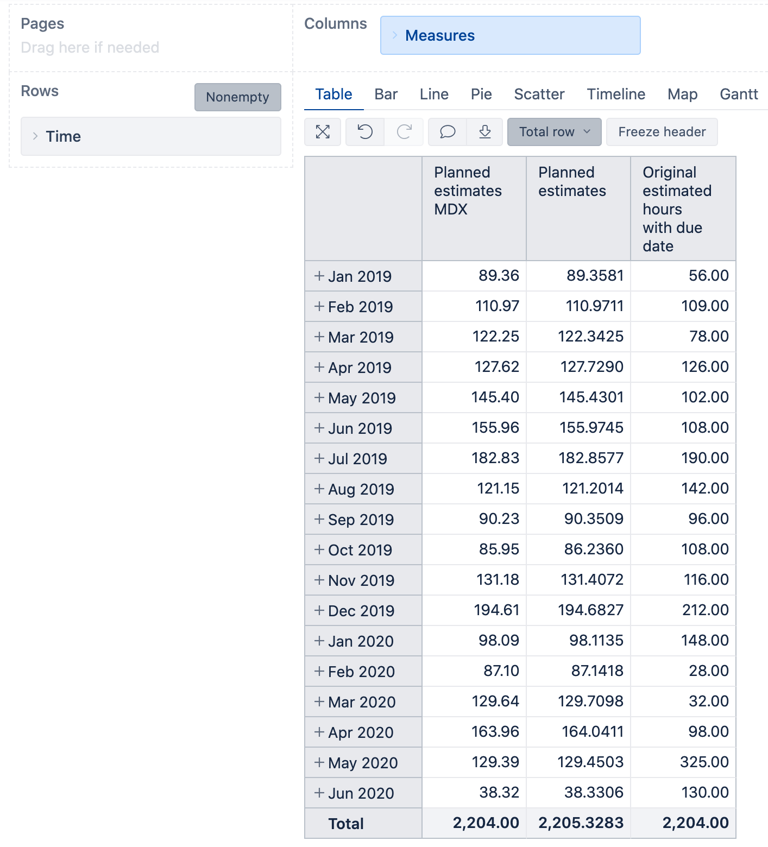Expand the Mar 2020 row
Screen dimensions: 768x847
pyautogui.click(x=319, y=701)
